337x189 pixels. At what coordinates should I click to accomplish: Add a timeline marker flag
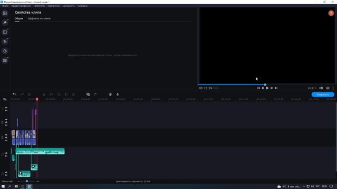point(95,94)
